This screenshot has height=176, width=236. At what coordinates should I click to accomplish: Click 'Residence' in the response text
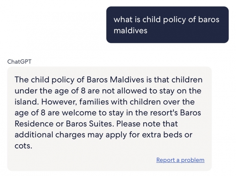[x=34, y=124]
